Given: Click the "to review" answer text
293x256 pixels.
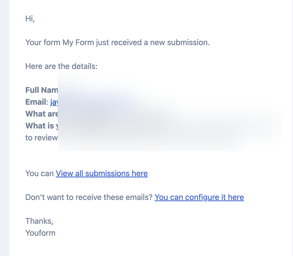Looking at the screenshot, I should coord(42,138).
